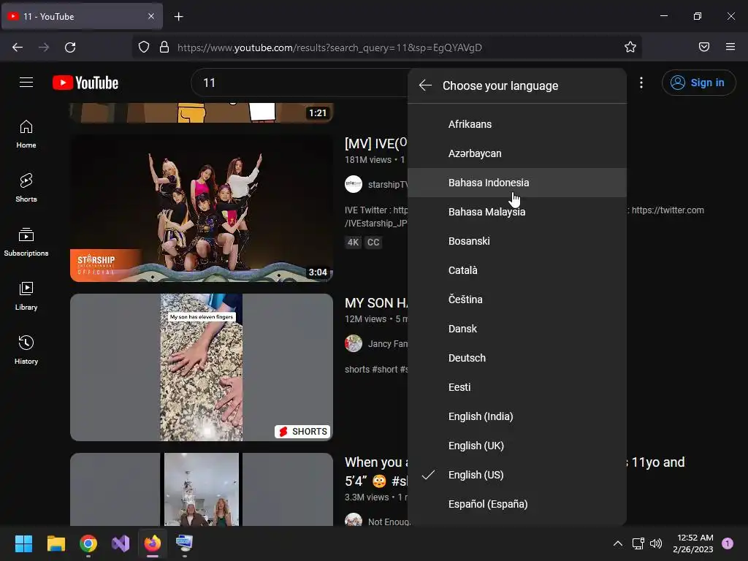Choose Eesti from the language list
748x561 pixels.
coord(516,387)
